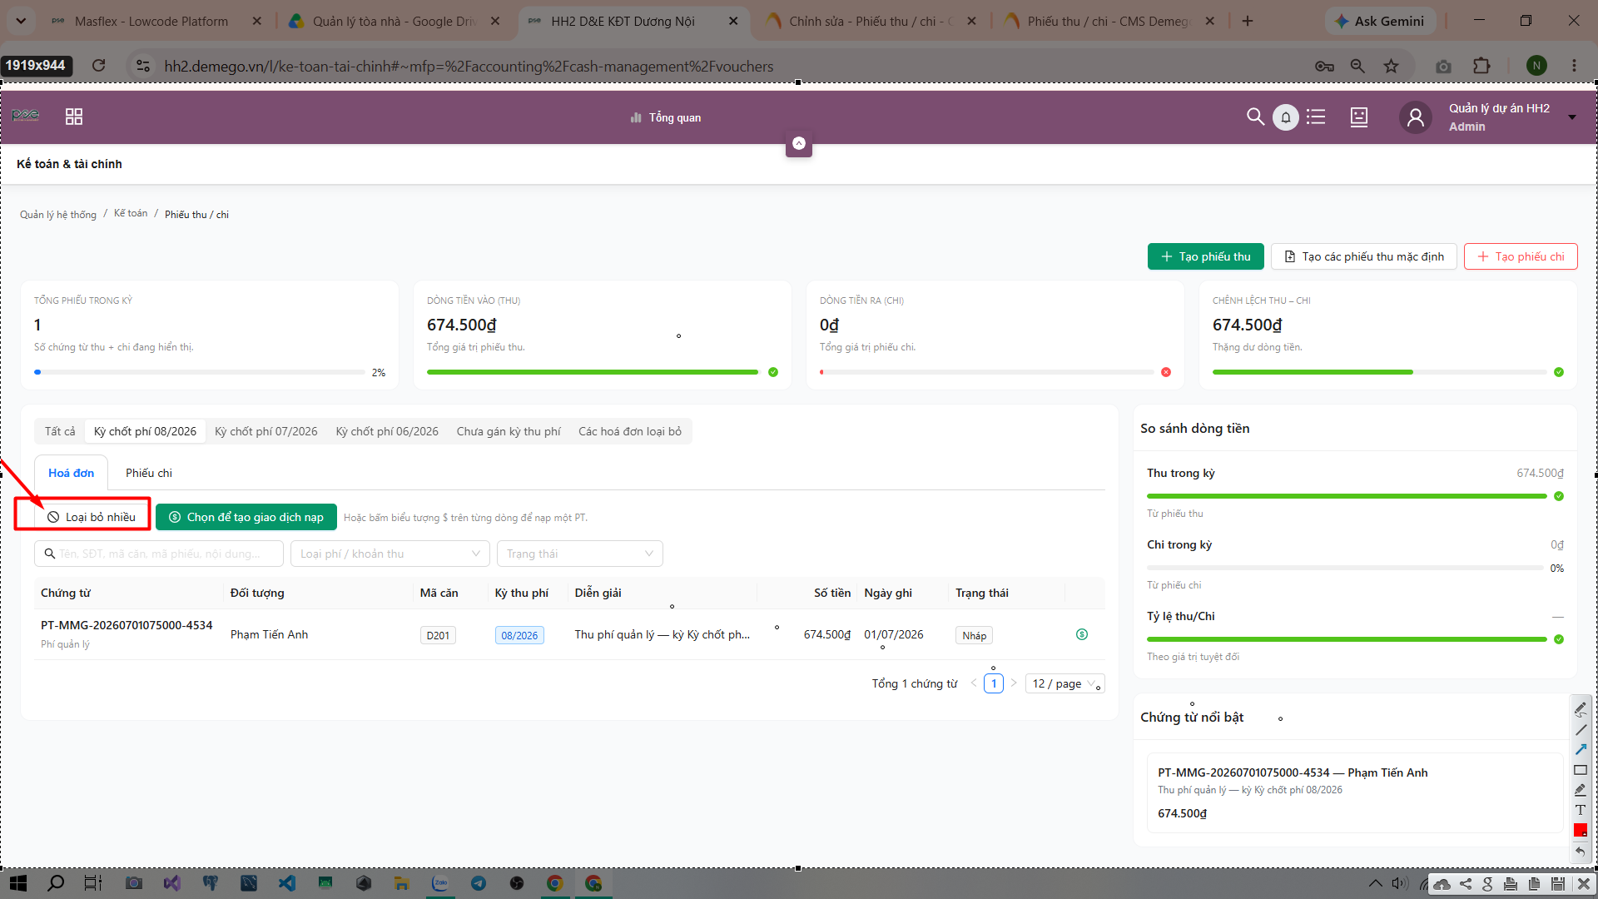This screenshot has width=1598, height=899.
Task: Open the notifications bell
Action: [1286, 117]
